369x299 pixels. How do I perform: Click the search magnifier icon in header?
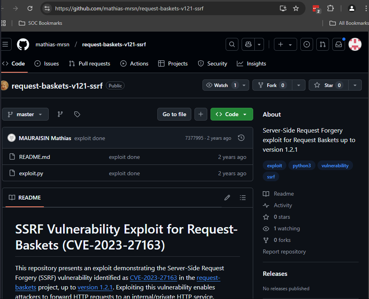(232, 44)
